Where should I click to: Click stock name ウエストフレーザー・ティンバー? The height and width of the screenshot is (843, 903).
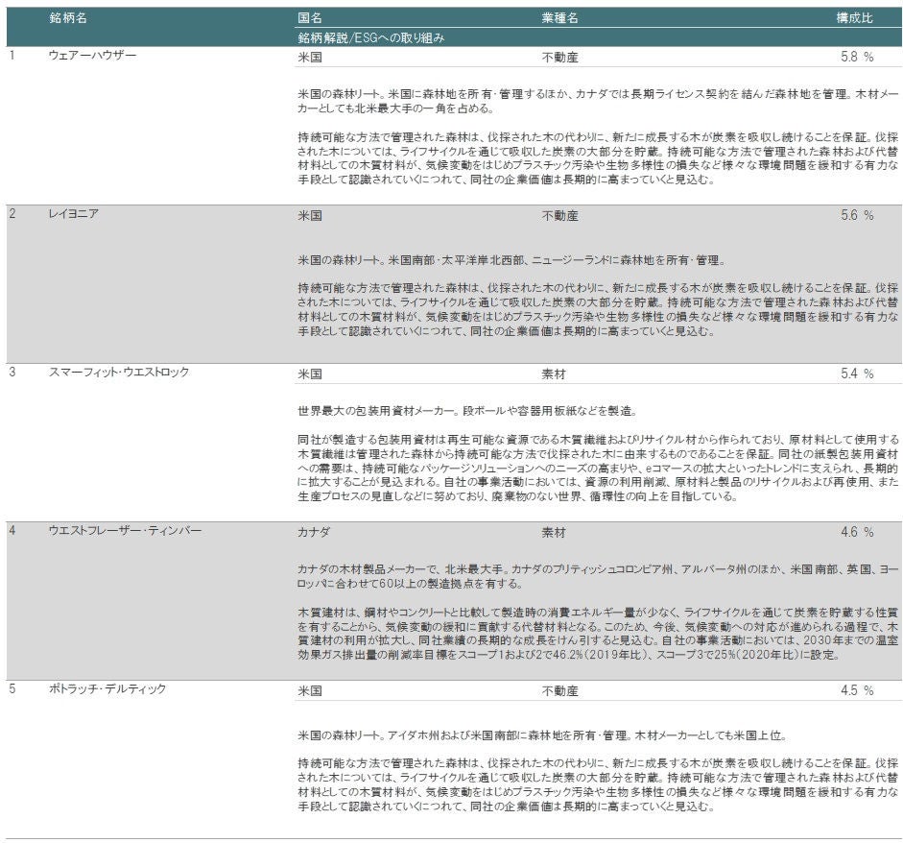pyautogui.click(x=125, y=531)
